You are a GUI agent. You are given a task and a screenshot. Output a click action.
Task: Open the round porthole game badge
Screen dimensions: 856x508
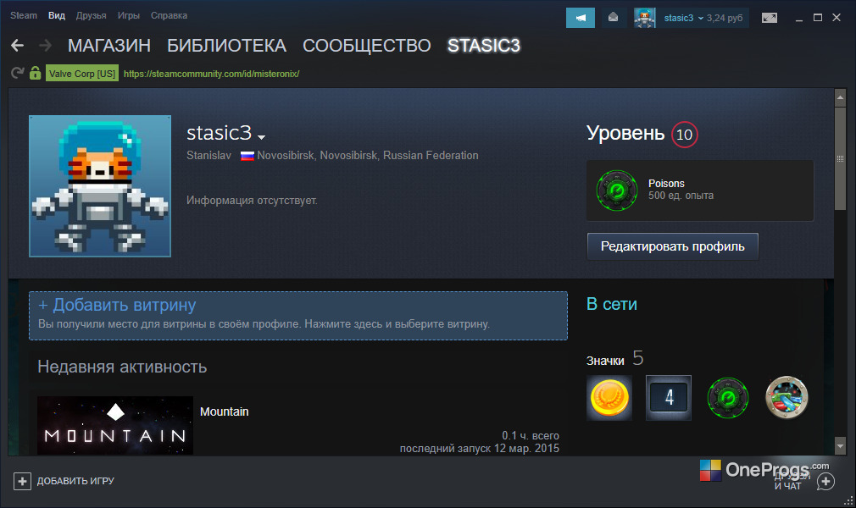pyautogui.click(x=787, y=398)
